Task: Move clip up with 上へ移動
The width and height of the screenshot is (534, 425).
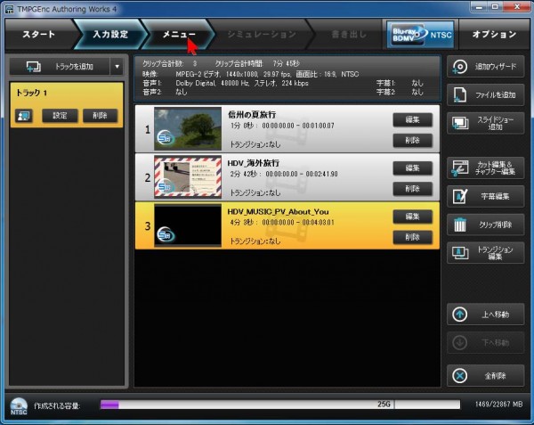Action: [485, 315]
